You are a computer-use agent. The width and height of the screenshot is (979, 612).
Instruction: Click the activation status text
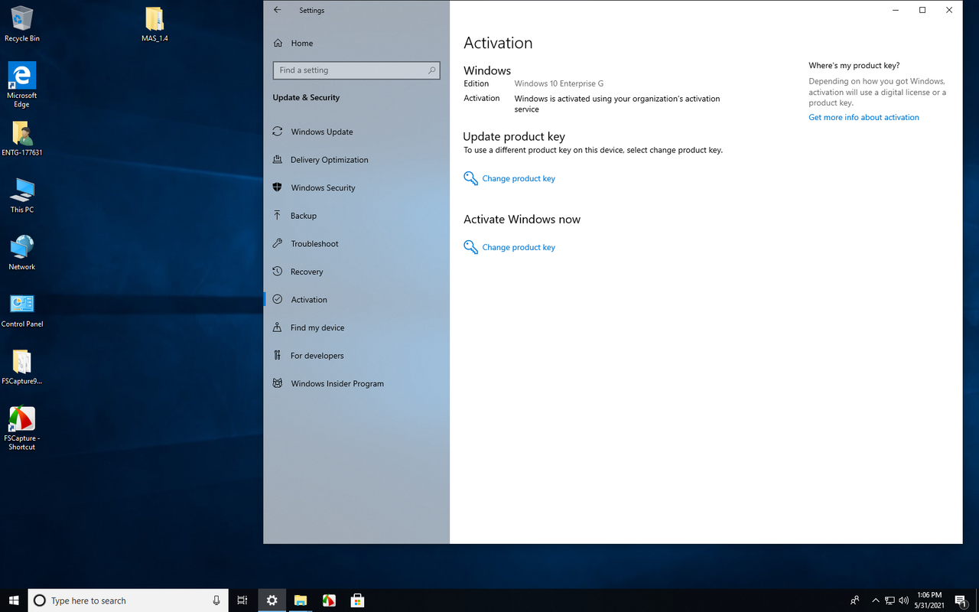point(617,104)
